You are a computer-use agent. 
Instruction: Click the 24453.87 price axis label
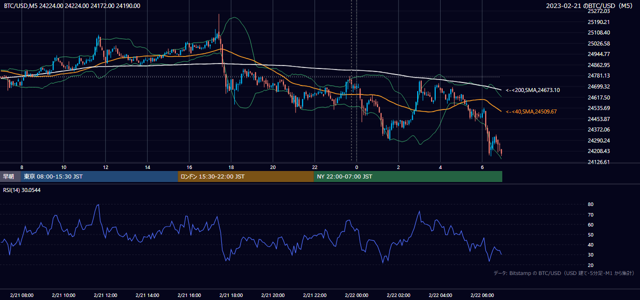pos(598,119)
